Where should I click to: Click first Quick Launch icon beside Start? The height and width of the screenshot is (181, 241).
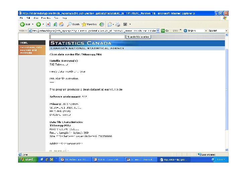[42, 160]
